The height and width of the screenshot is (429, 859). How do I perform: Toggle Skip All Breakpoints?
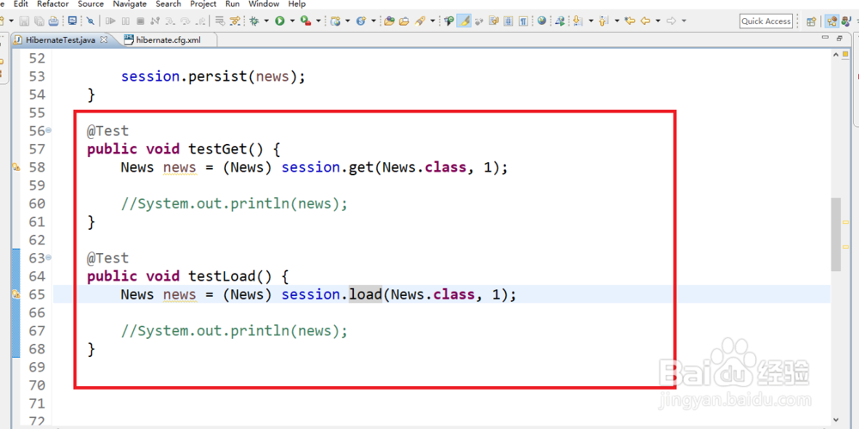pos(90,21)
